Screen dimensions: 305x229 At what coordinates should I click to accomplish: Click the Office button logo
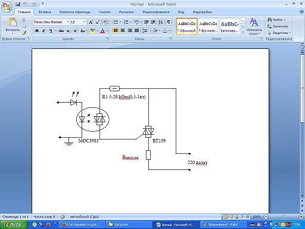(x=7, y=7)
